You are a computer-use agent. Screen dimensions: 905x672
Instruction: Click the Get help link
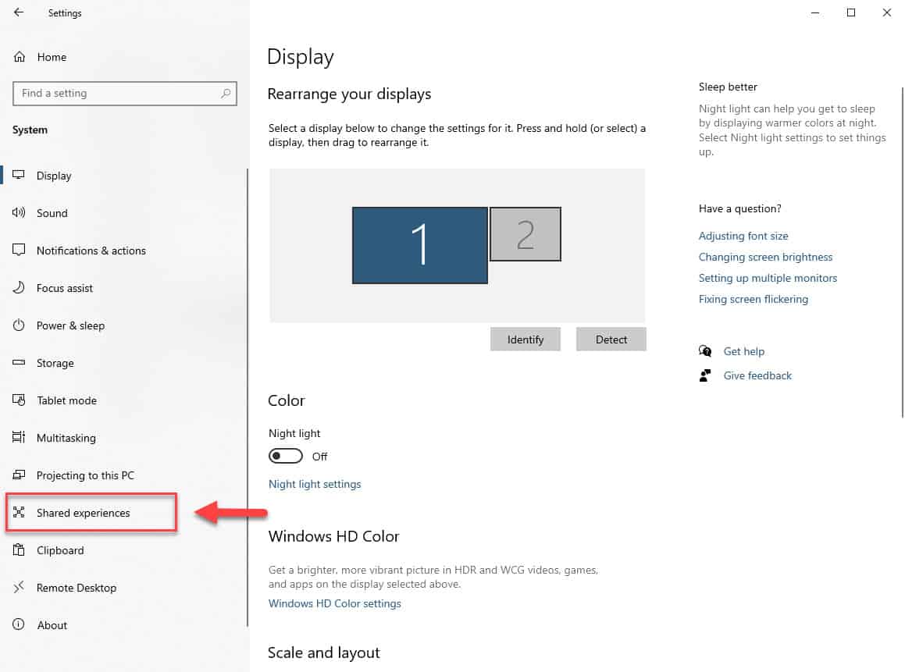point(744,351)
